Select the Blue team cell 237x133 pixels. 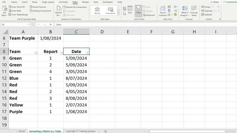pos(23,78)
